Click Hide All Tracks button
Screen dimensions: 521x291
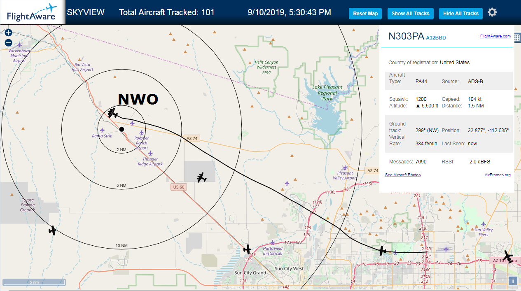(460, 14)
